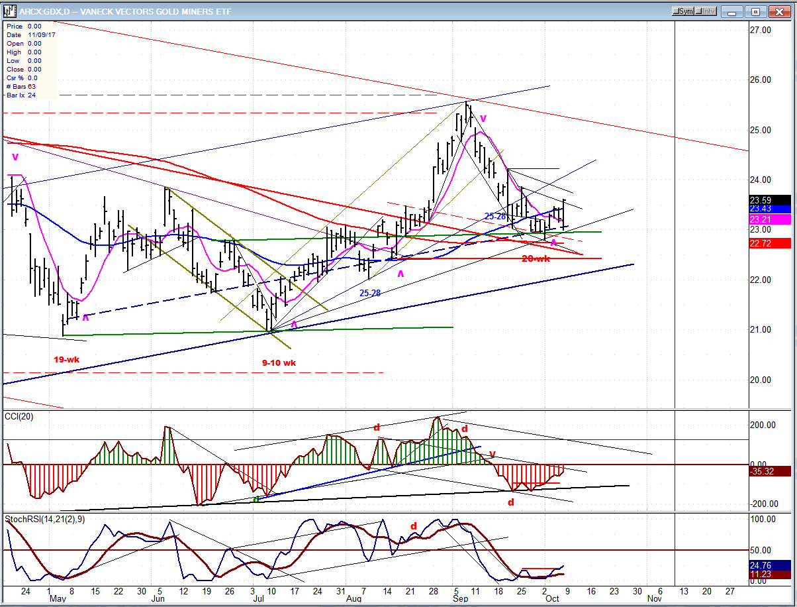This screenshot has width=797, height=607.
Task: Click the magenta 23.21 moving average value
Action: (x=770, y=219)
